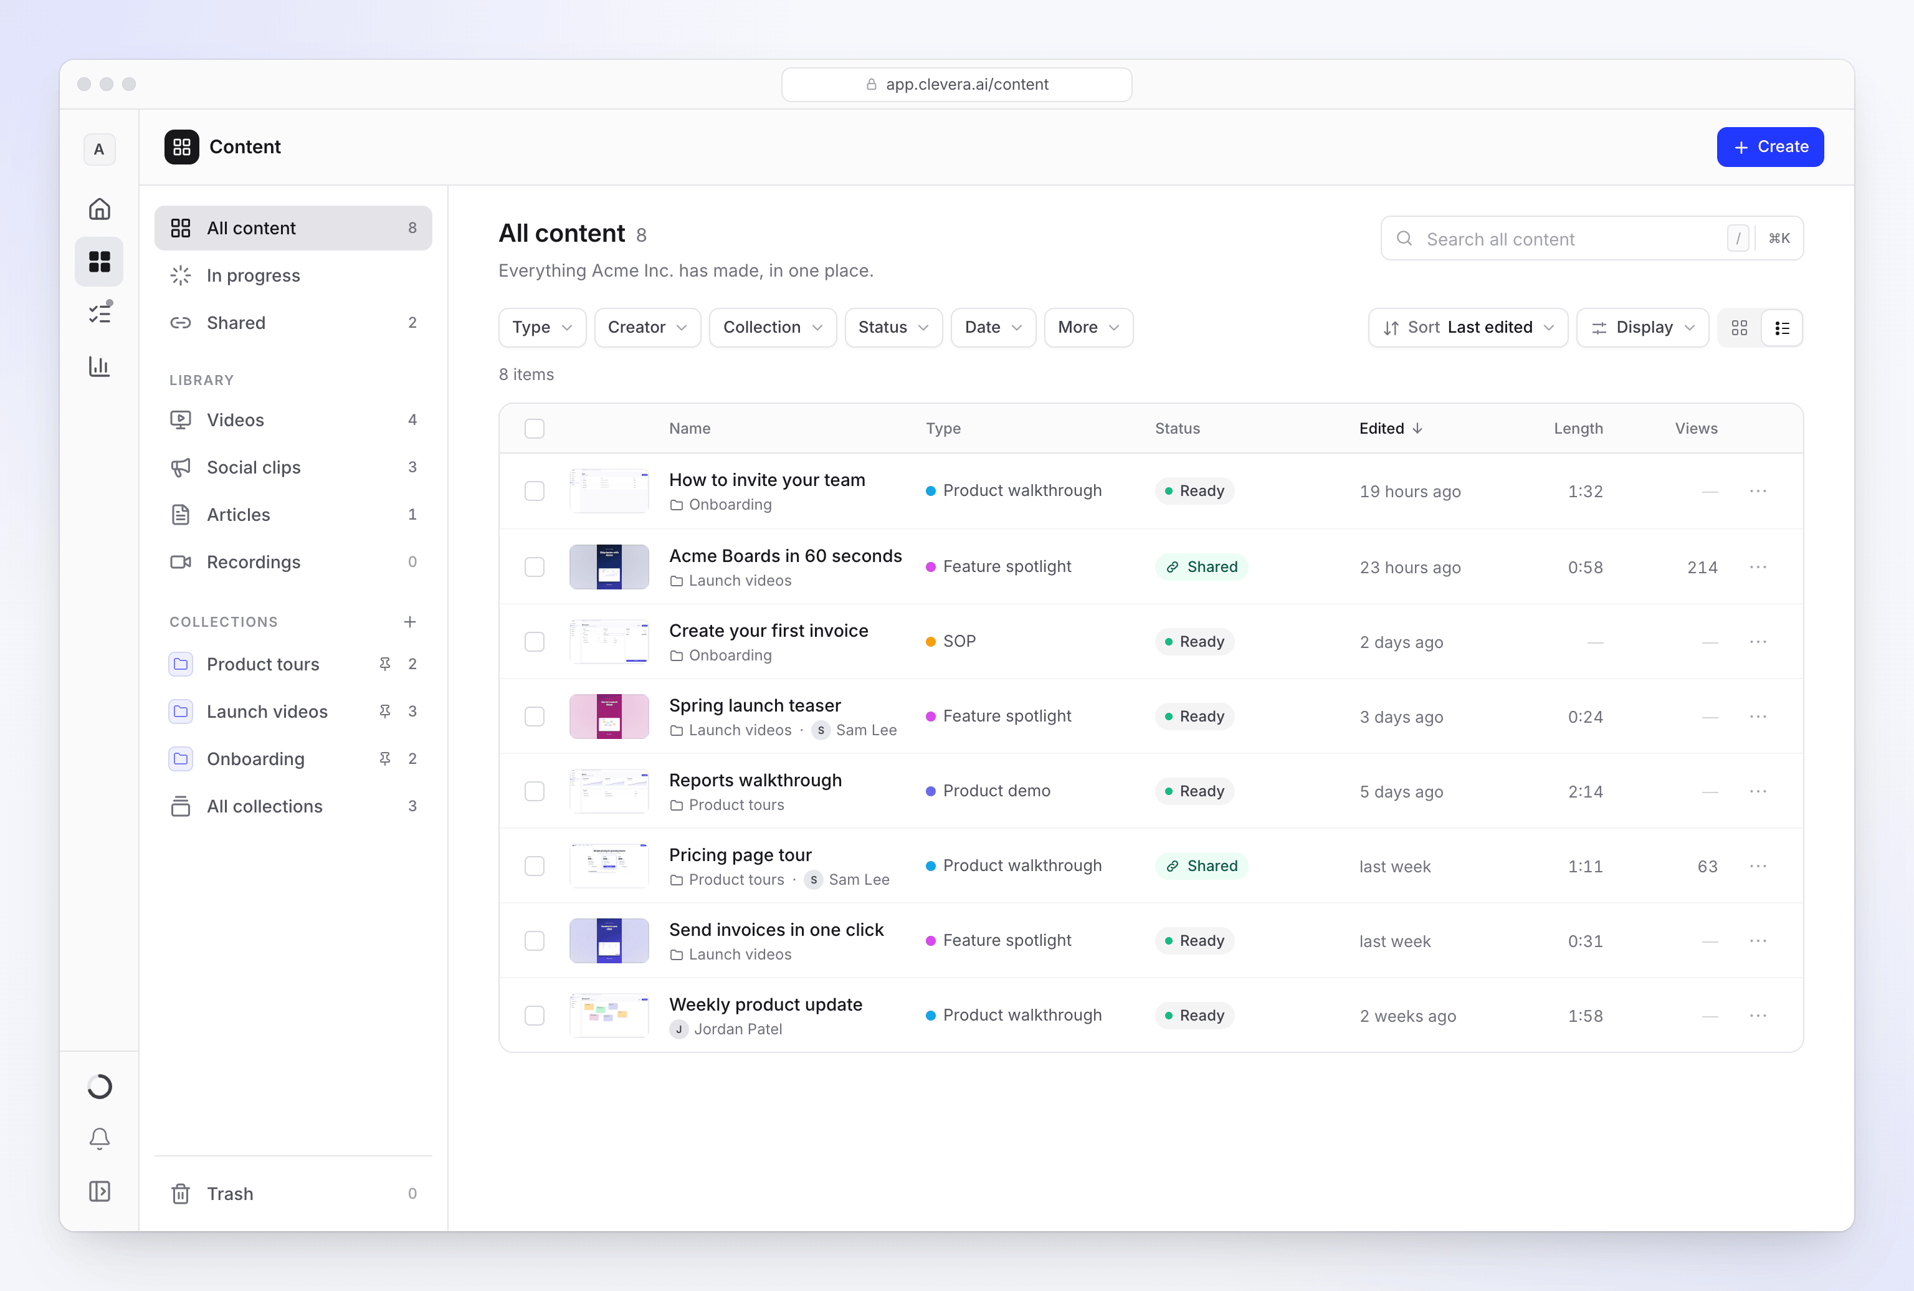Select all items with header checkbox
This screenshot has width=1914, height=1291.
pyautogui.click(x=535, y=428)
